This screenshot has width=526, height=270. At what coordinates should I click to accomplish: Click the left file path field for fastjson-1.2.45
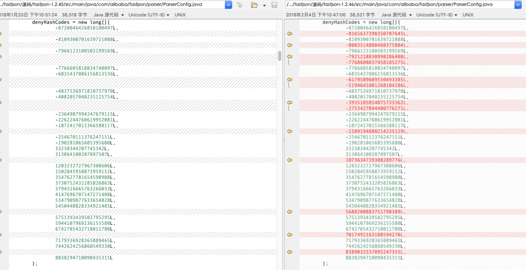(x=113, y=5)
